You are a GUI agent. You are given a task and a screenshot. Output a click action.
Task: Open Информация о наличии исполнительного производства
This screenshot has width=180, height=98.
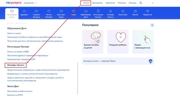click(32, 74)
